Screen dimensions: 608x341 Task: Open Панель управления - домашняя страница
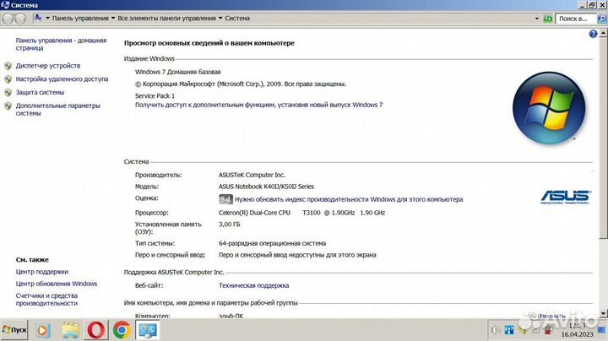(x=61, y=44)
